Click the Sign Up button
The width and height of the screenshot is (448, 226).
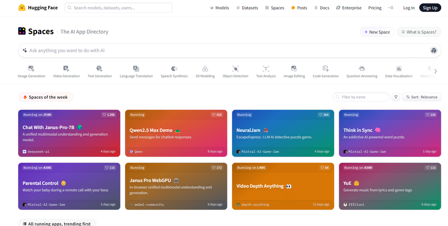[430, 7]
